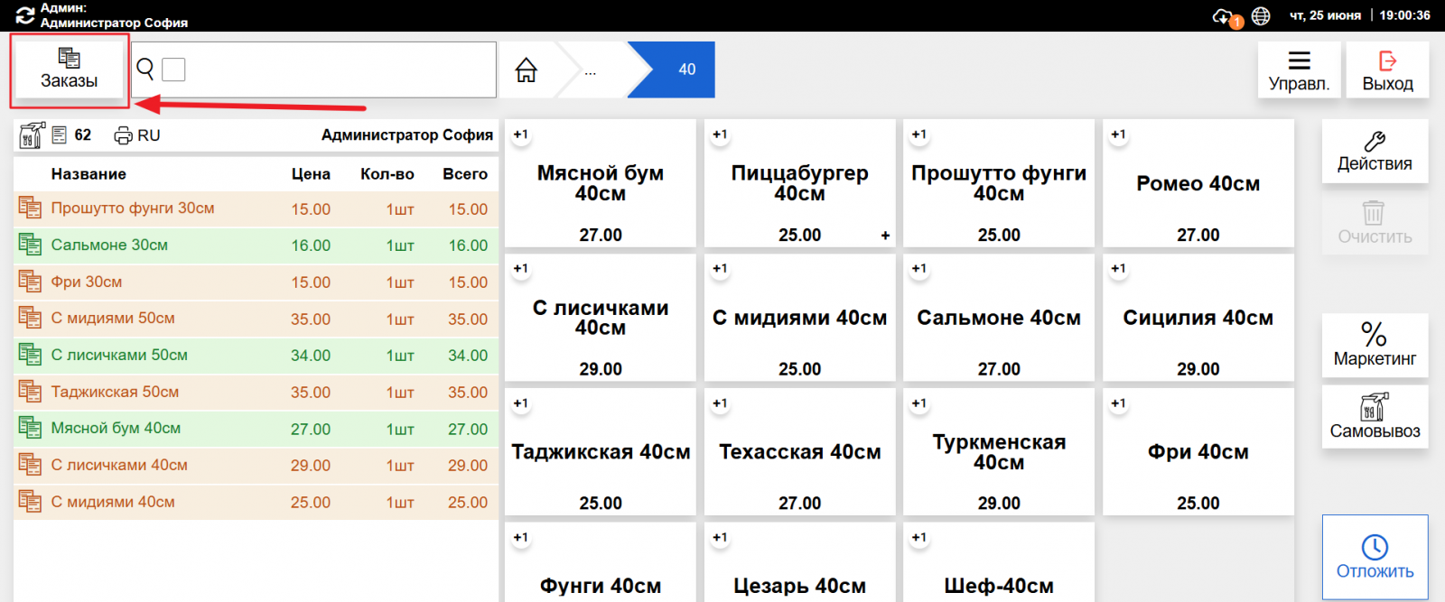The image size is (1445, 602).
Task: Click plus sign on Пиццабургер tile
Action: pyautogui.click(x=885, y=236)
